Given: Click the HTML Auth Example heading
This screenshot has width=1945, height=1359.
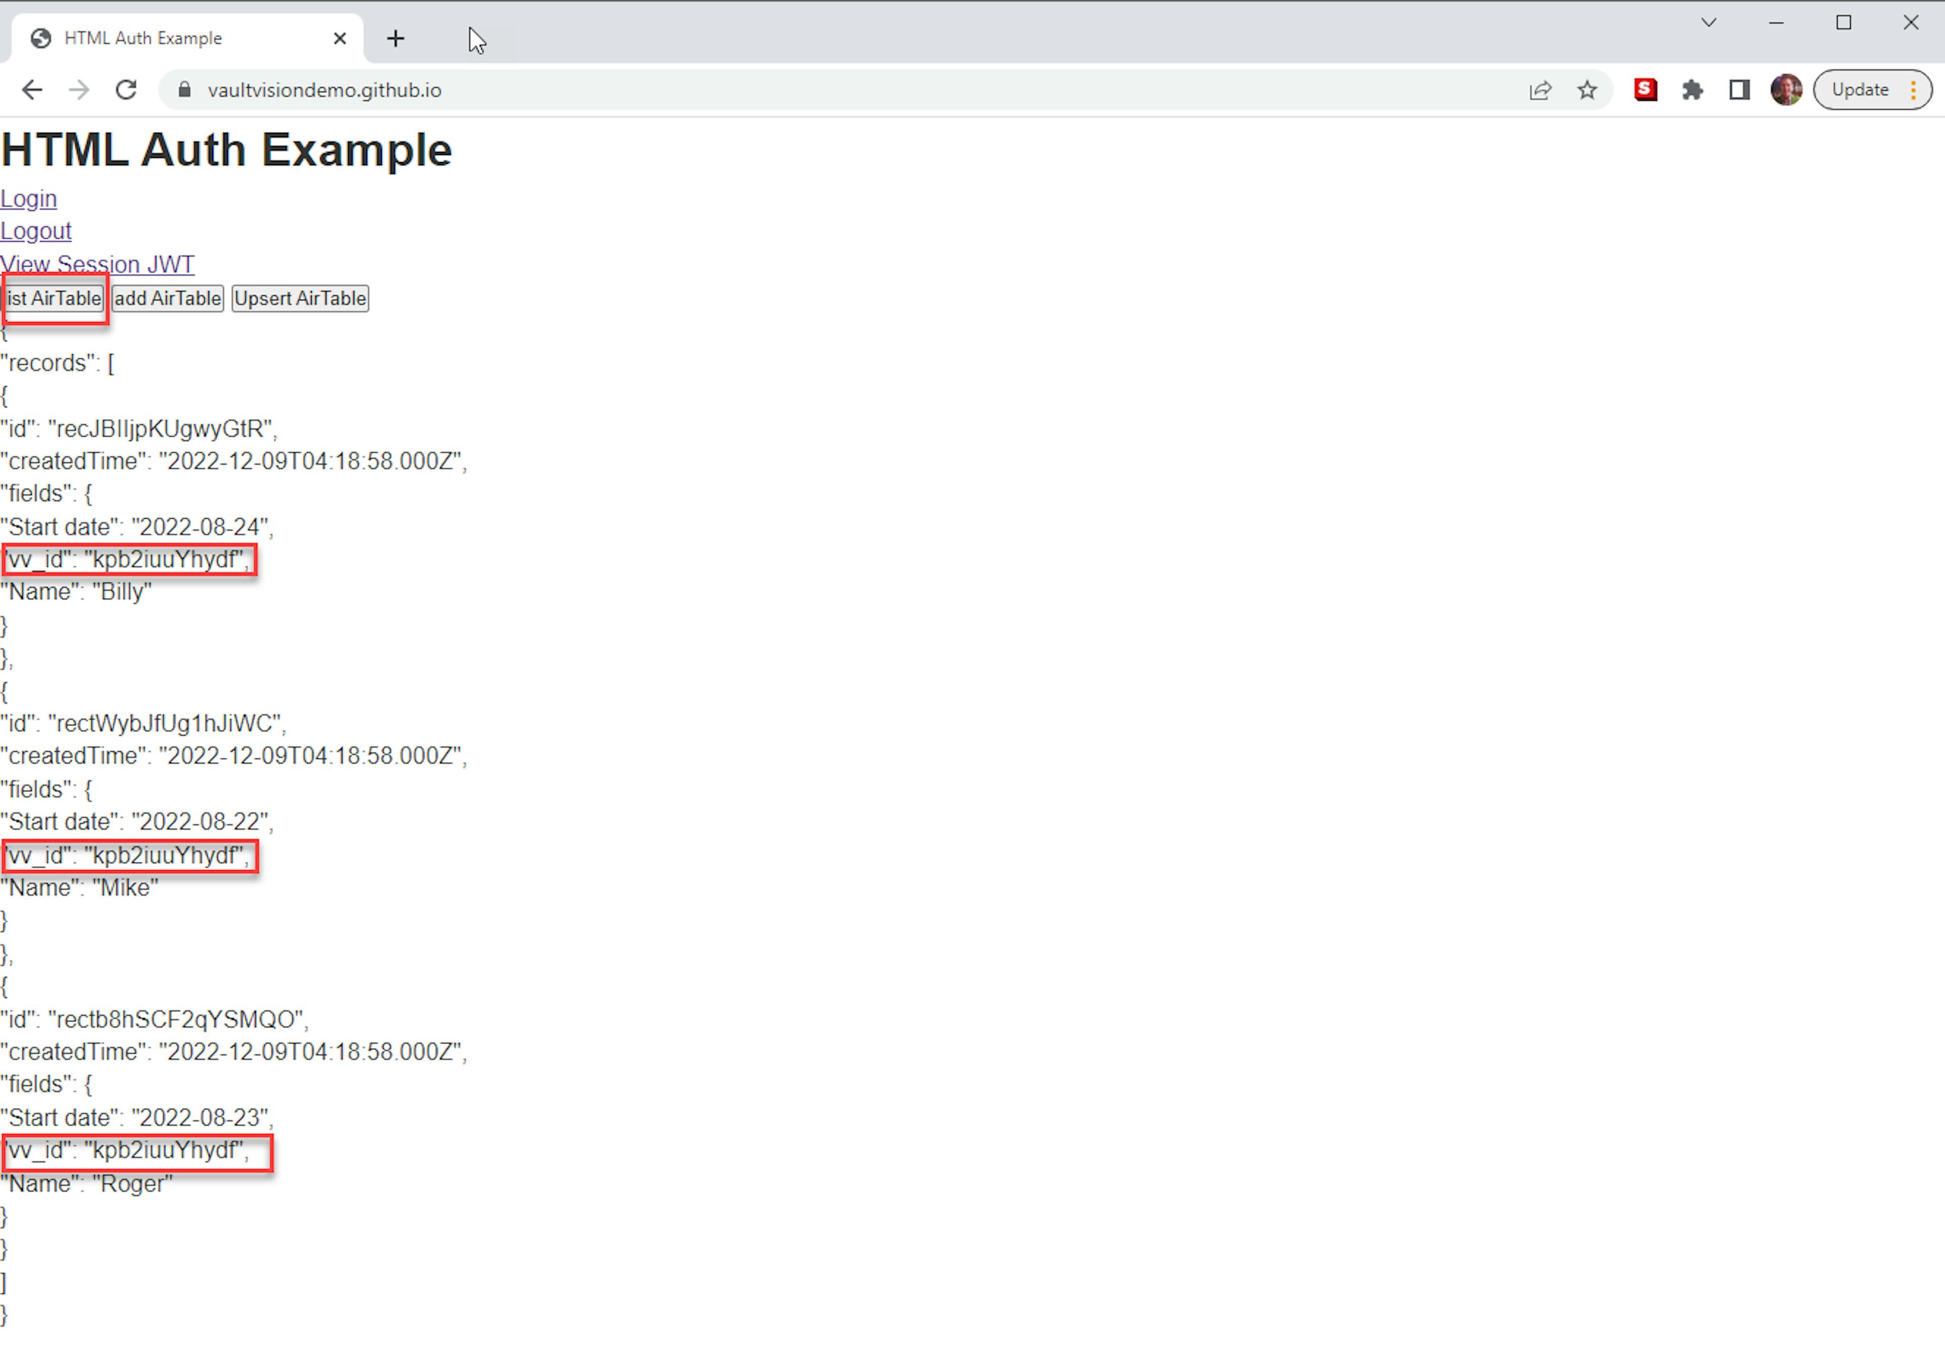Looking at the screenshot, I should point(227,150).
